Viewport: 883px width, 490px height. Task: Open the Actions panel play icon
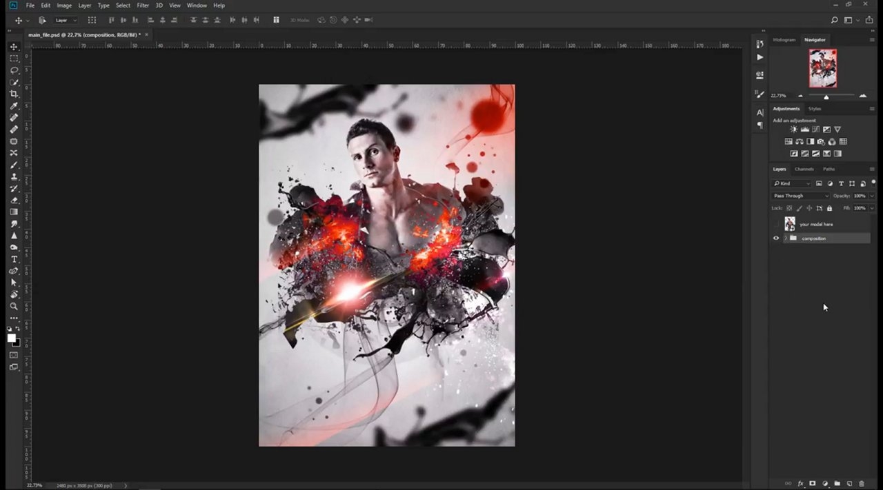click(x=760, y=57)
